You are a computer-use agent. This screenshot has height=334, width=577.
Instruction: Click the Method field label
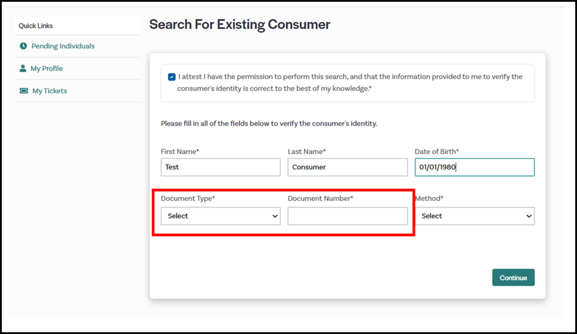[429, 199]
